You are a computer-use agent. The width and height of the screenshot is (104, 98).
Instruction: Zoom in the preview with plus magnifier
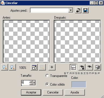tap(12, 67)
